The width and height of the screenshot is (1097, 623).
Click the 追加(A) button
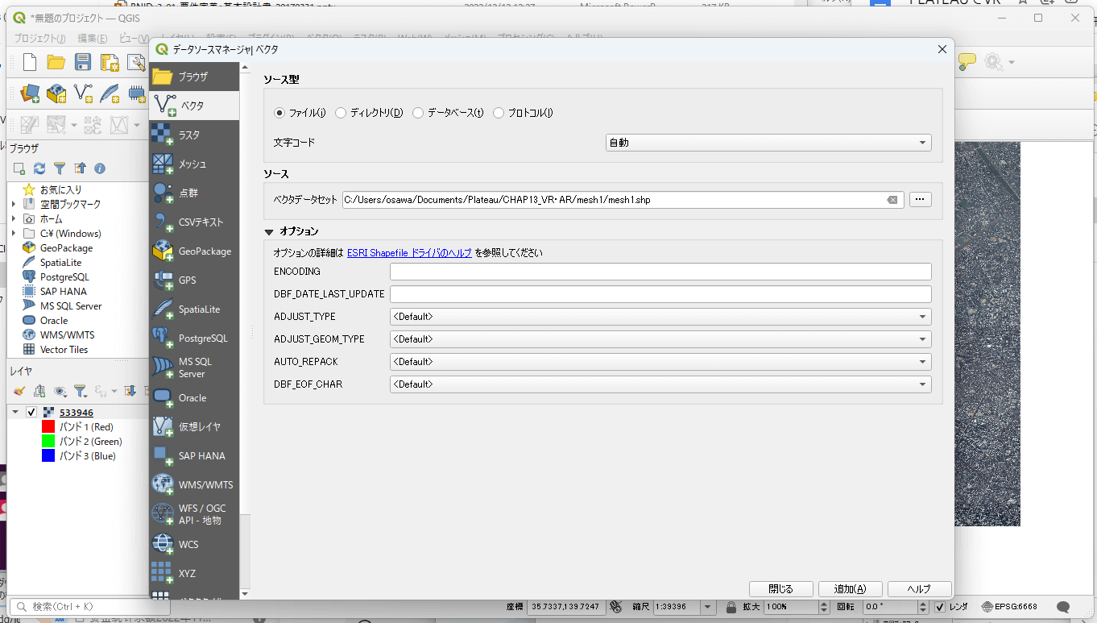coord(850,589)
